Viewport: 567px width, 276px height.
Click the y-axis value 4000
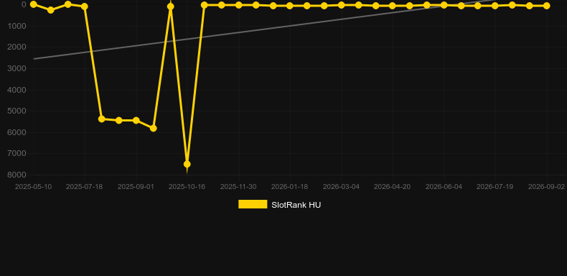pos(17,90)
